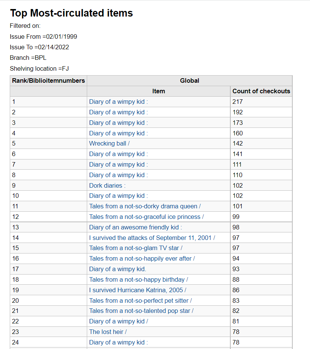310x349 pixels.
Task: Click the Count of checkouts column header
Action: [x=261, y=91]
